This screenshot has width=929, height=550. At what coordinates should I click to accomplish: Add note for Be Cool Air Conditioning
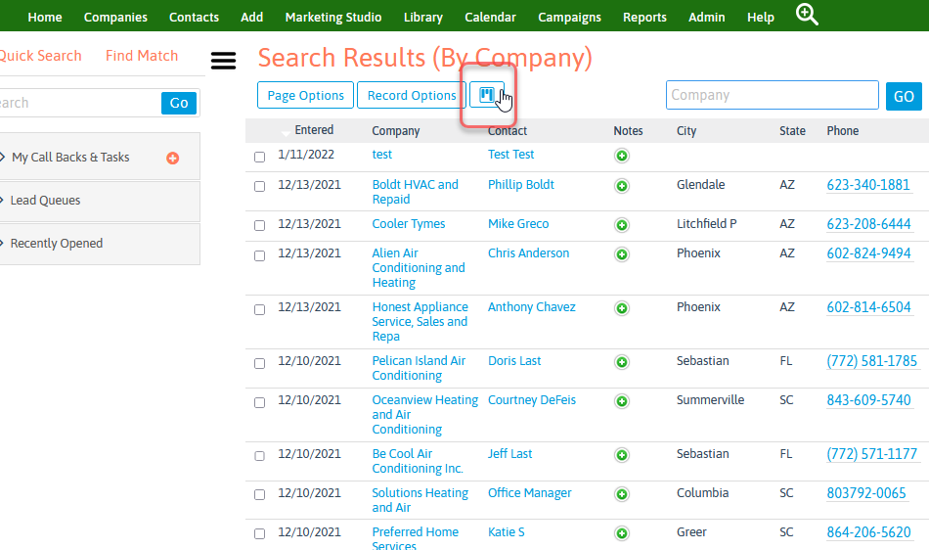click(622, 455)
